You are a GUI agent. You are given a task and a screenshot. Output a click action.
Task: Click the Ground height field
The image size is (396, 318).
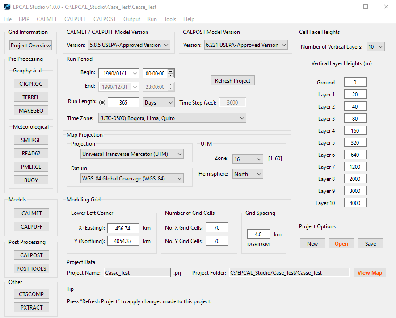tap(355, 82)
